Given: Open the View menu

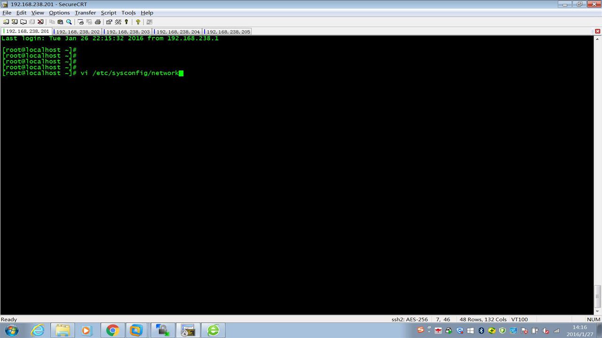Looking at the screenshot, I should tap(38, 13).
